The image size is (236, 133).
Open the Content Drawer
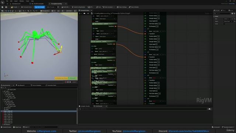pyautogui.click(x=6, y=127)
